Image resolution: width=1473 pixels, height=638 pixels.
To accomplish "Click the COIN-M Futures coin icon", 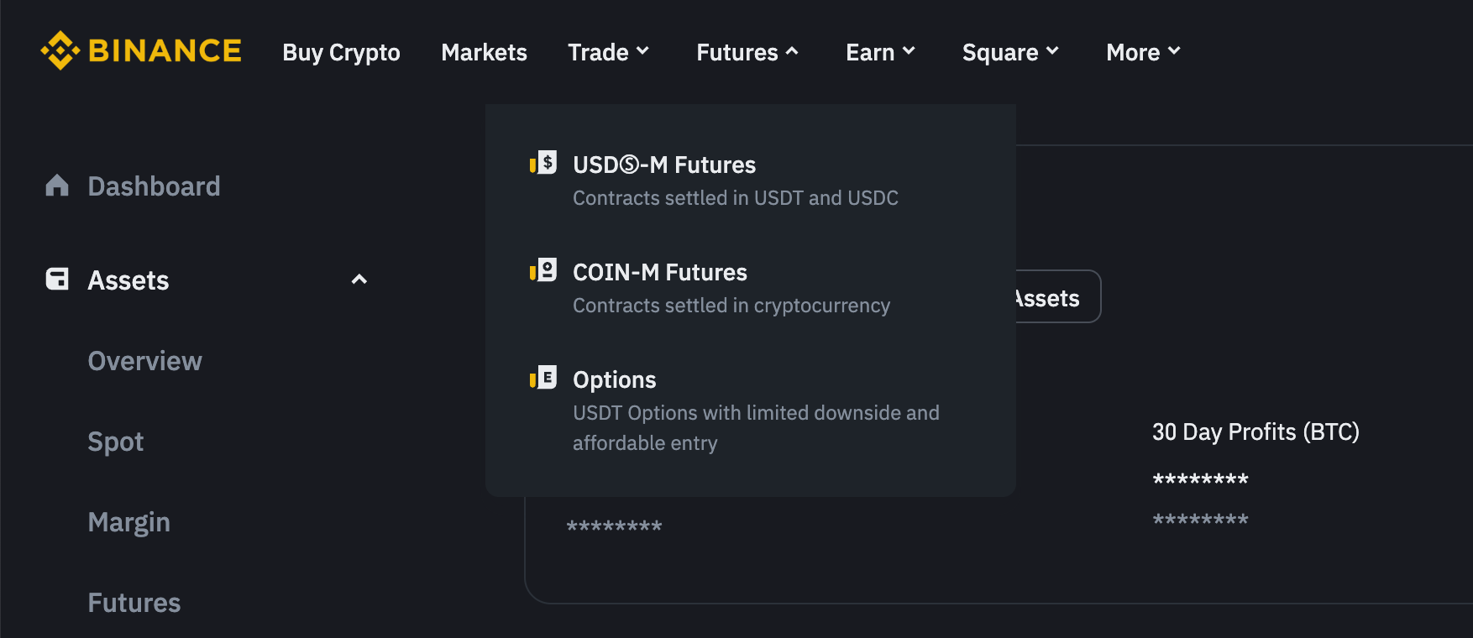I will click(543, 269).
